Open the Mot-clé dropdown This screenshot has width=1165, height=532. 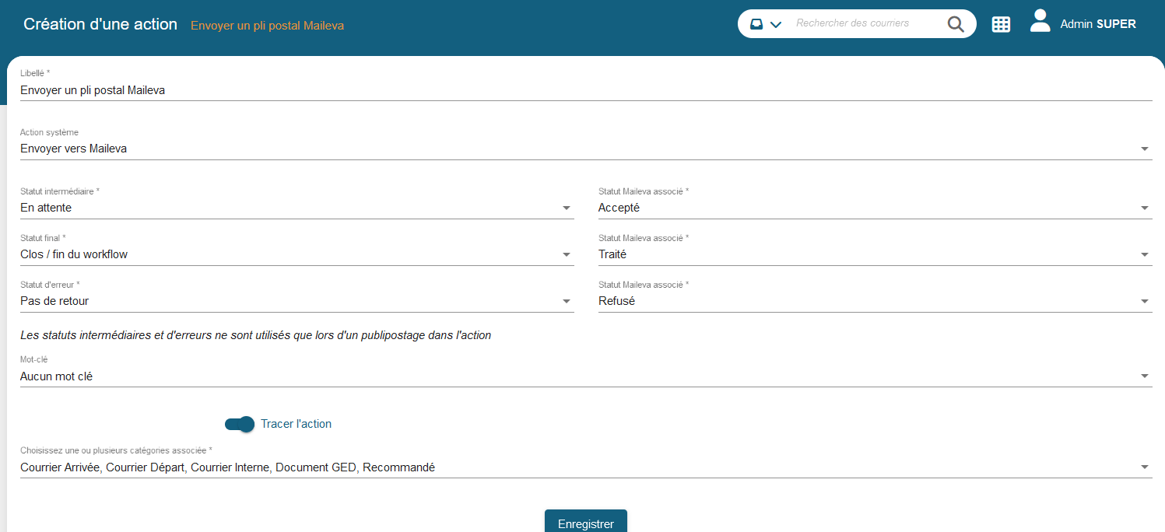point(586,376)
